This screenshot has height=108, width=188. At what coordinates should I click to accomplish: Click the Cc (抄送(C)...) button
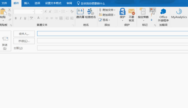(24, 41)
